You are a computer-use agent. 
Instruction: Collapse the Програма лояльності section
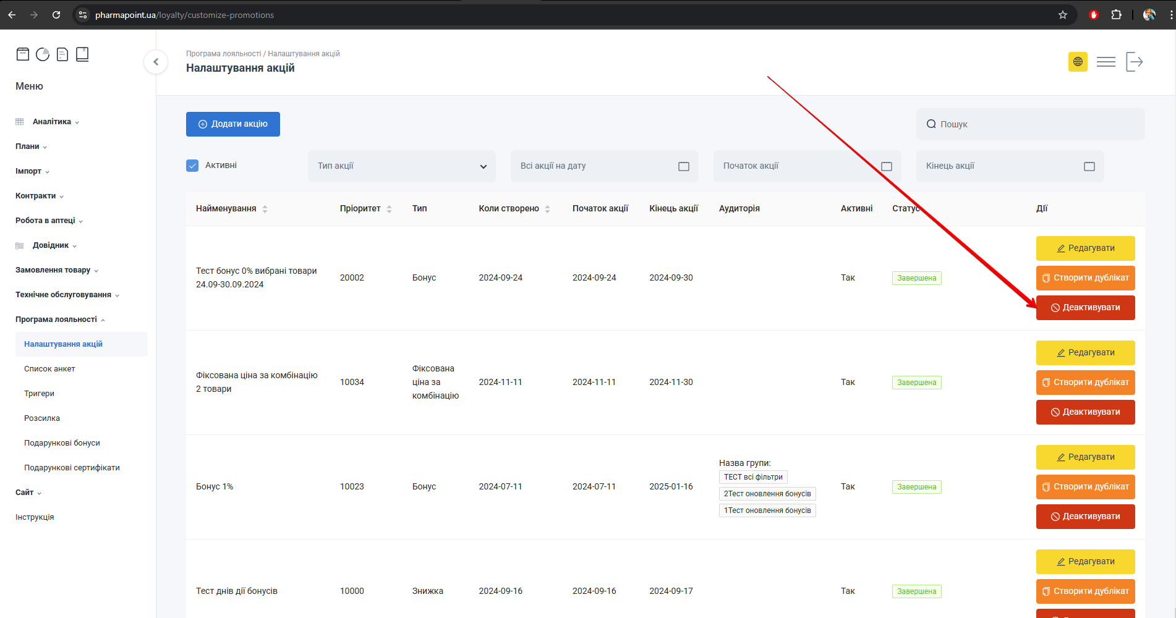click(60, 320)
